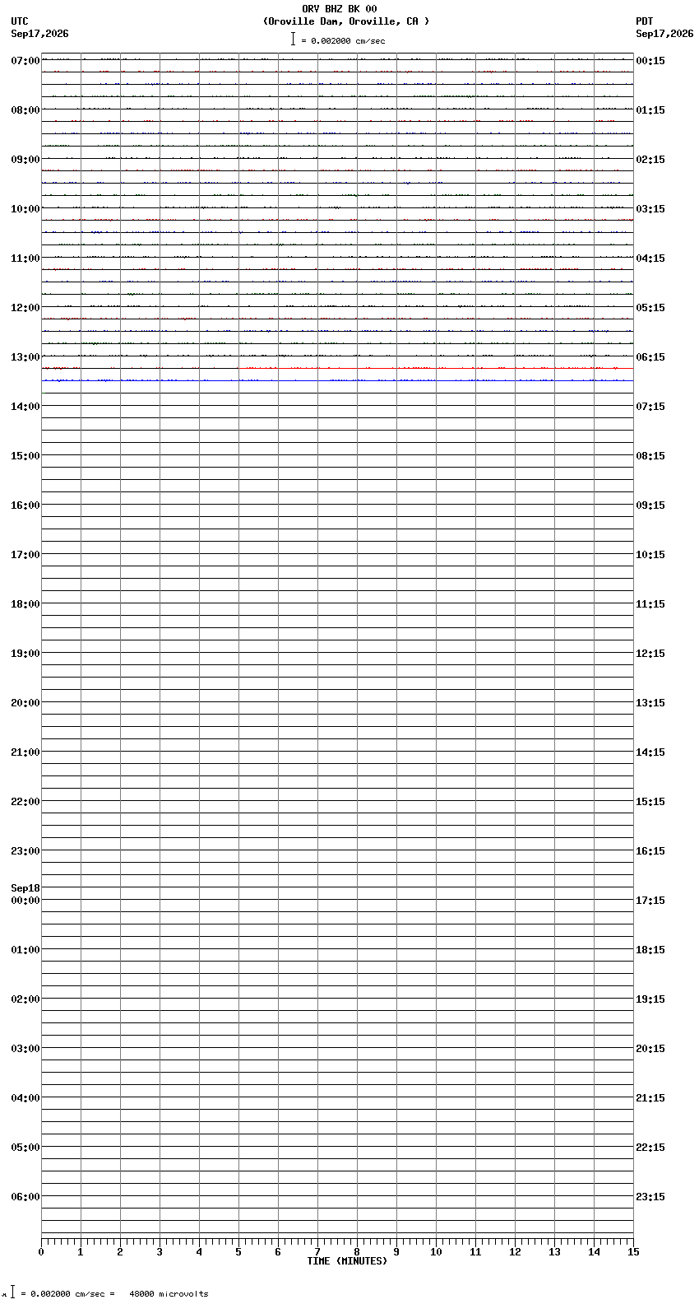
Task: Click the '18:00' UTC row label
Action: point(25,604)
